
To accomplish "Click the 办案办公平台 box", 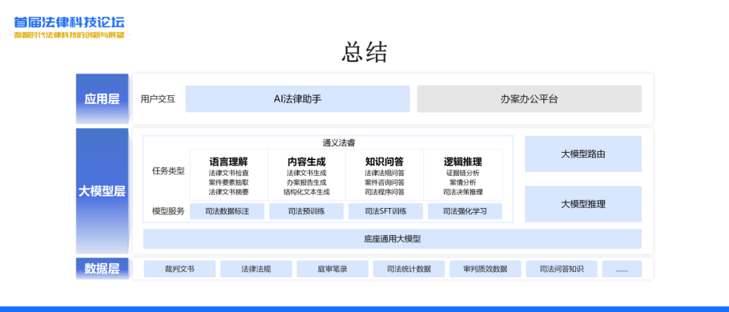I will (x=529, y=99).
